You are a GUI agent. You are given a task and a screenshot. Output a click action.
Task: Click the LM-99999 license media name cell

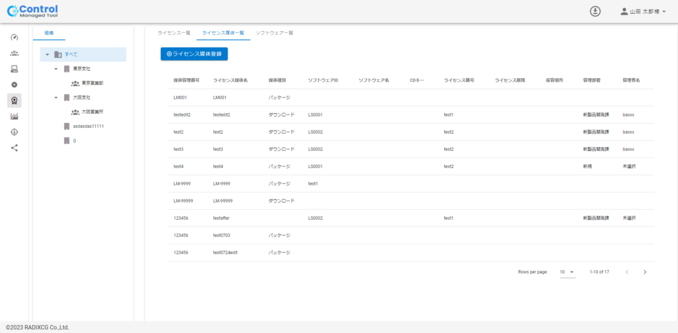[x=223, y=201]
